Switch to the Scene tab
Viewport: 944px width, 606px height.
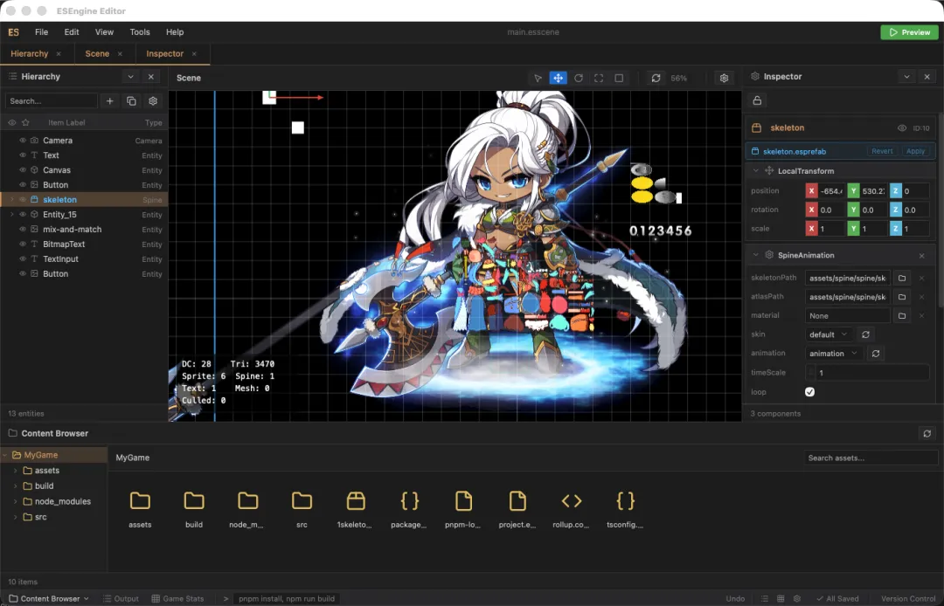point(97,54)
